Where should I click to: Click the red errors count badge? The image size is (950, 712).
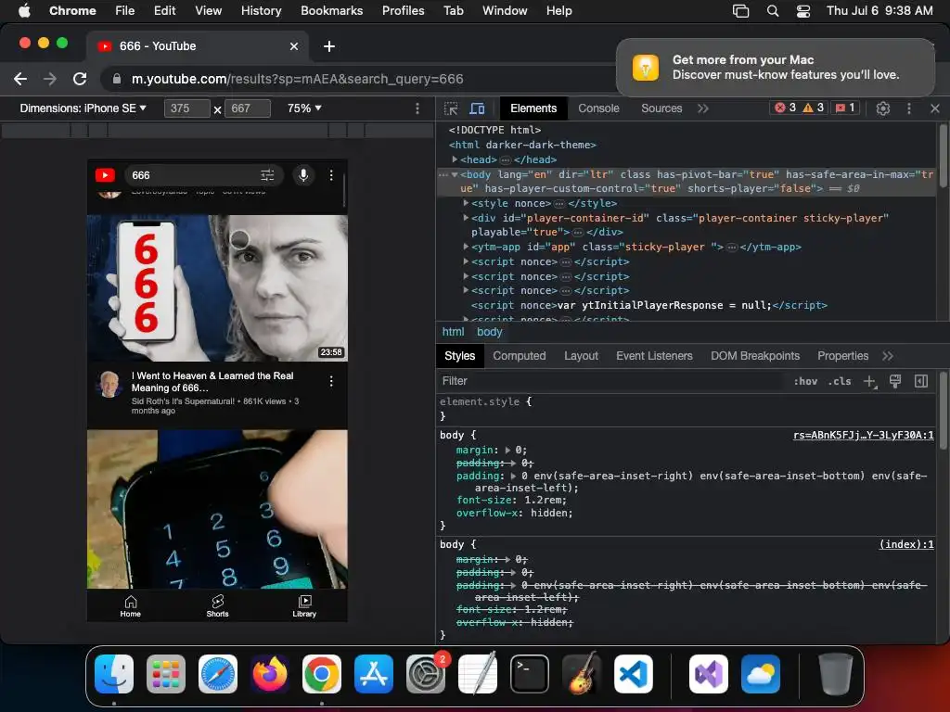[x=785, y=108]
